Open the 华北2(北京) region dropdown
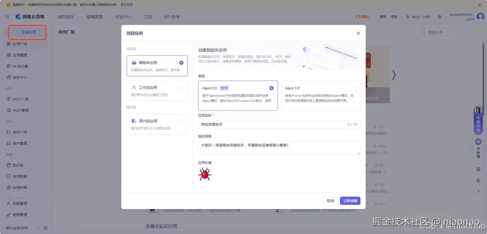The image size is (487, 234). (420, 16)
